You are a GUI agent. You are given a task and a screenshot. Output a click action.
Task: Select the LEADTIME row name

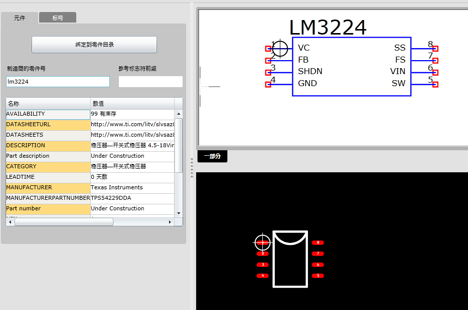point(48,177)
